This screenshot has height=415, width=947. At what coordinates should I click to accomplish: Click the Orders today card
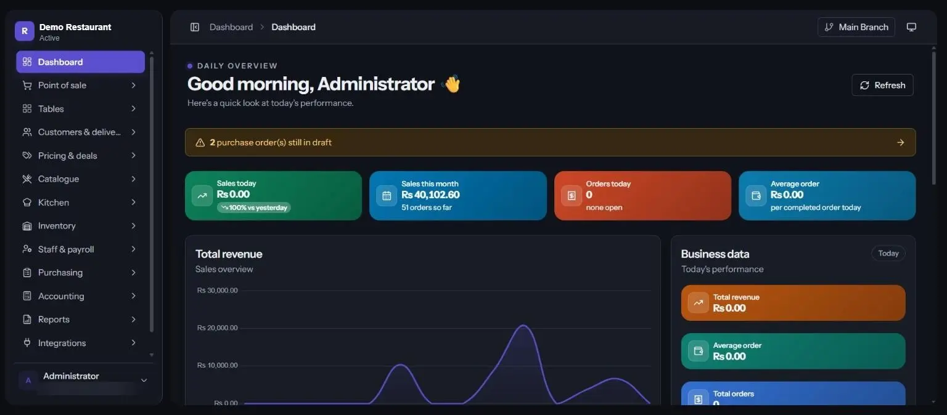(642, 196)
